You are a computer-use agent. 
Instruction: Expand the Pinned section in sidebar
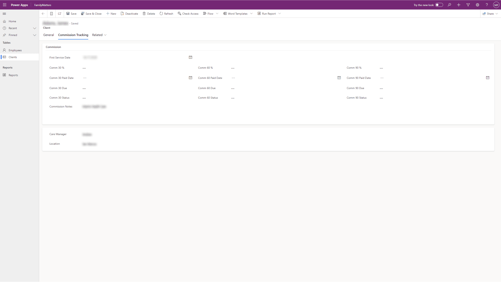click(34, 35)
